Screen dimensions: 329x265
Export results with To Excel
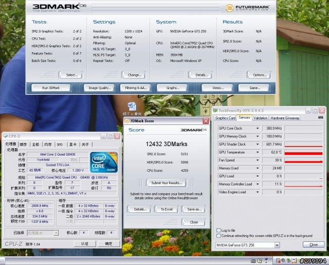(167, 209)
